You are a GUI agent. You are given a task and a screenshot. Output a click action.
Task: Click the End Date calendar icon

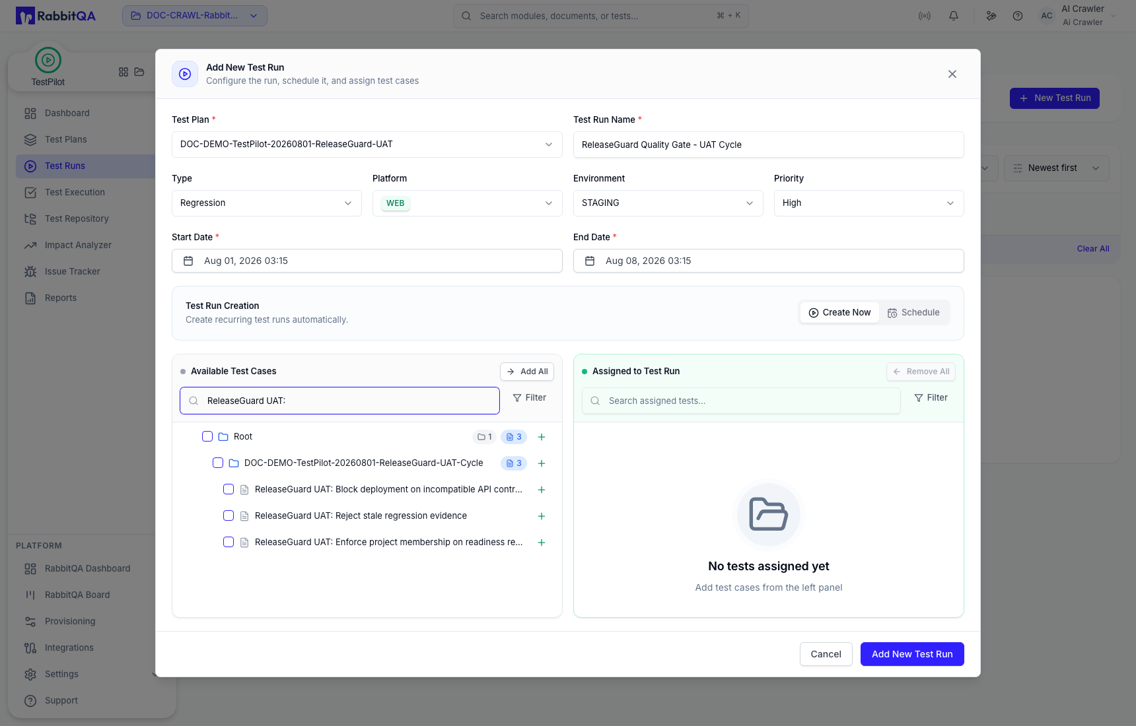coord(590,261)
